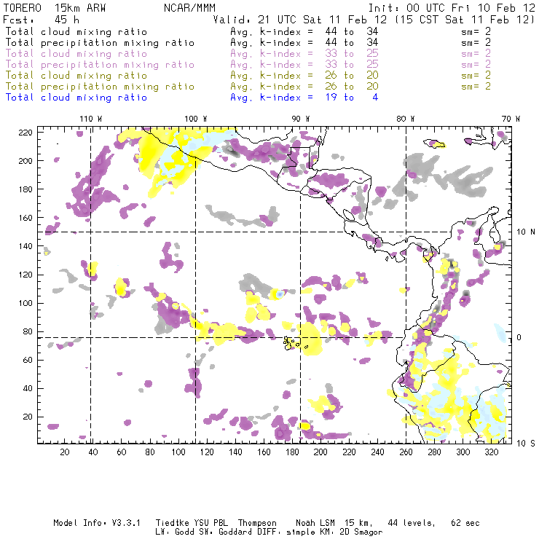This screenshot has height=539, width=539.
Task: Click 'Tiedtke YSU PBL' in the footer
Action: pyautogui.click(x=192, y=523)
